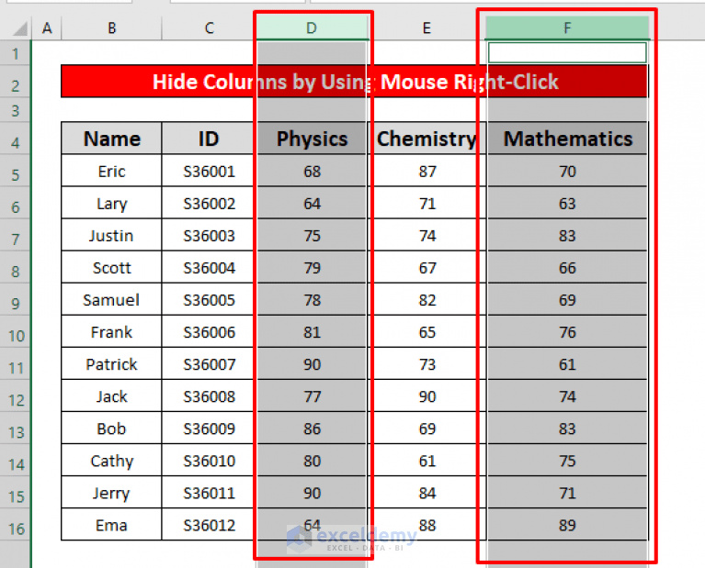Click Ema's Mathematics score 89

tap(567, 525)
